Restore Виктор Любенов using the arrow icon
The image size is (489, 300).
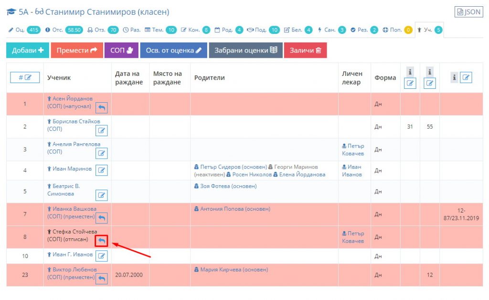tap(101, 279)
